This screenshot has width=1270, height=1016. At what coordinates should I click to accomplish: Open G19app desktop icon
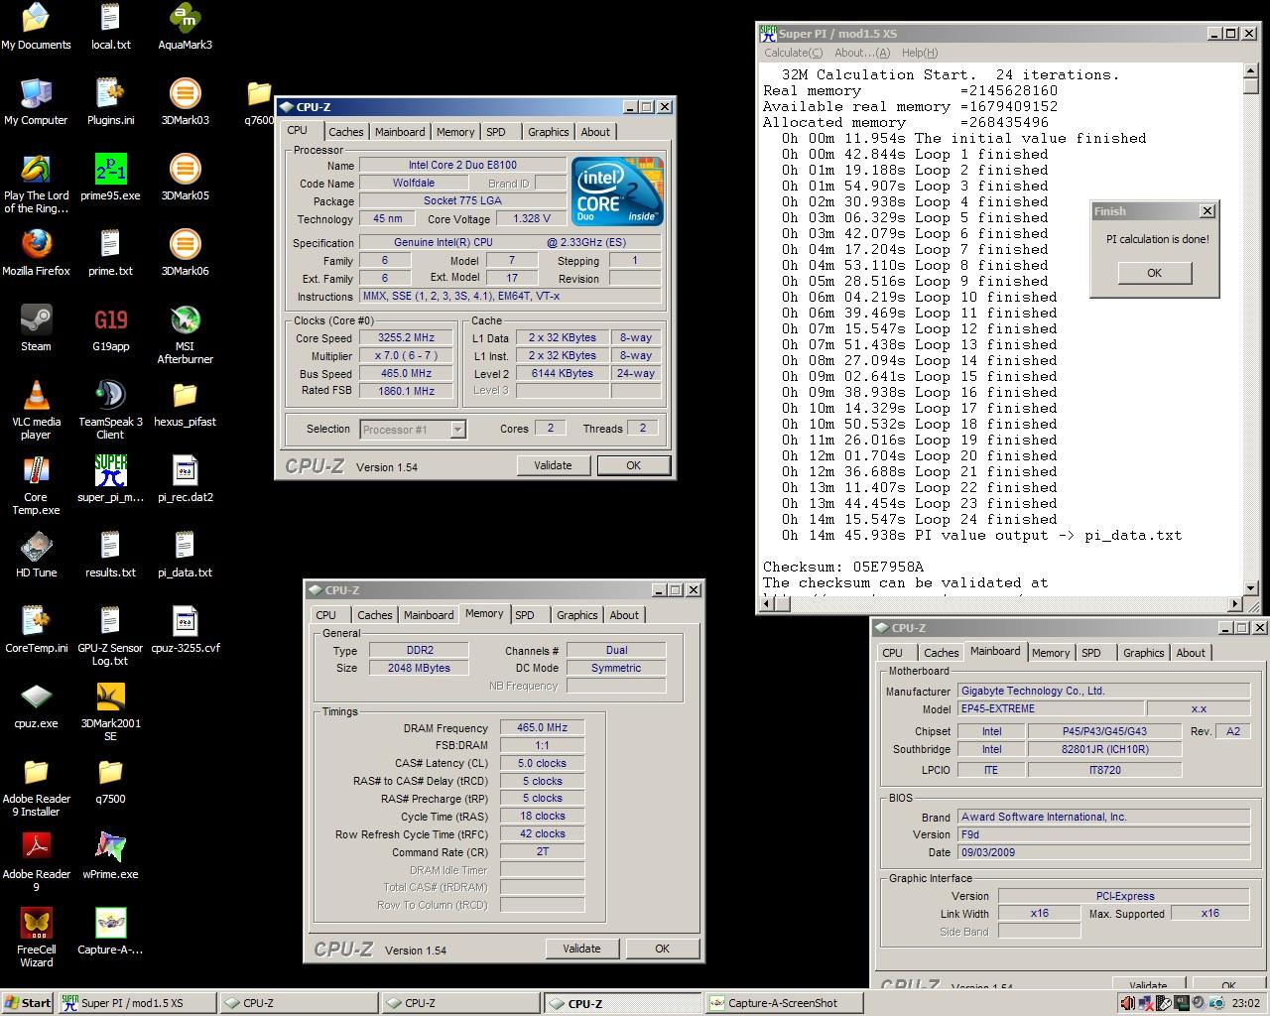coord(110,328)
